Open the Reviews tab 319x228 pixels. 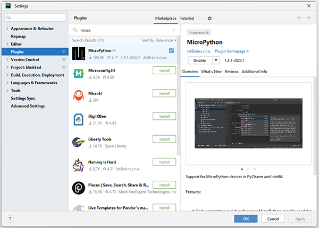click(231, 72)
